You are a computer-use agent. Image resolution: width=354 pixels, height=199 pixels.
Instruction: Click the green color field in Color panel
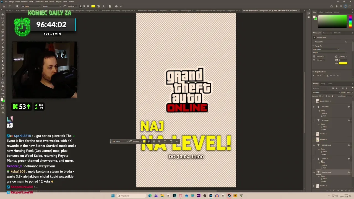(x=332, y=21)
